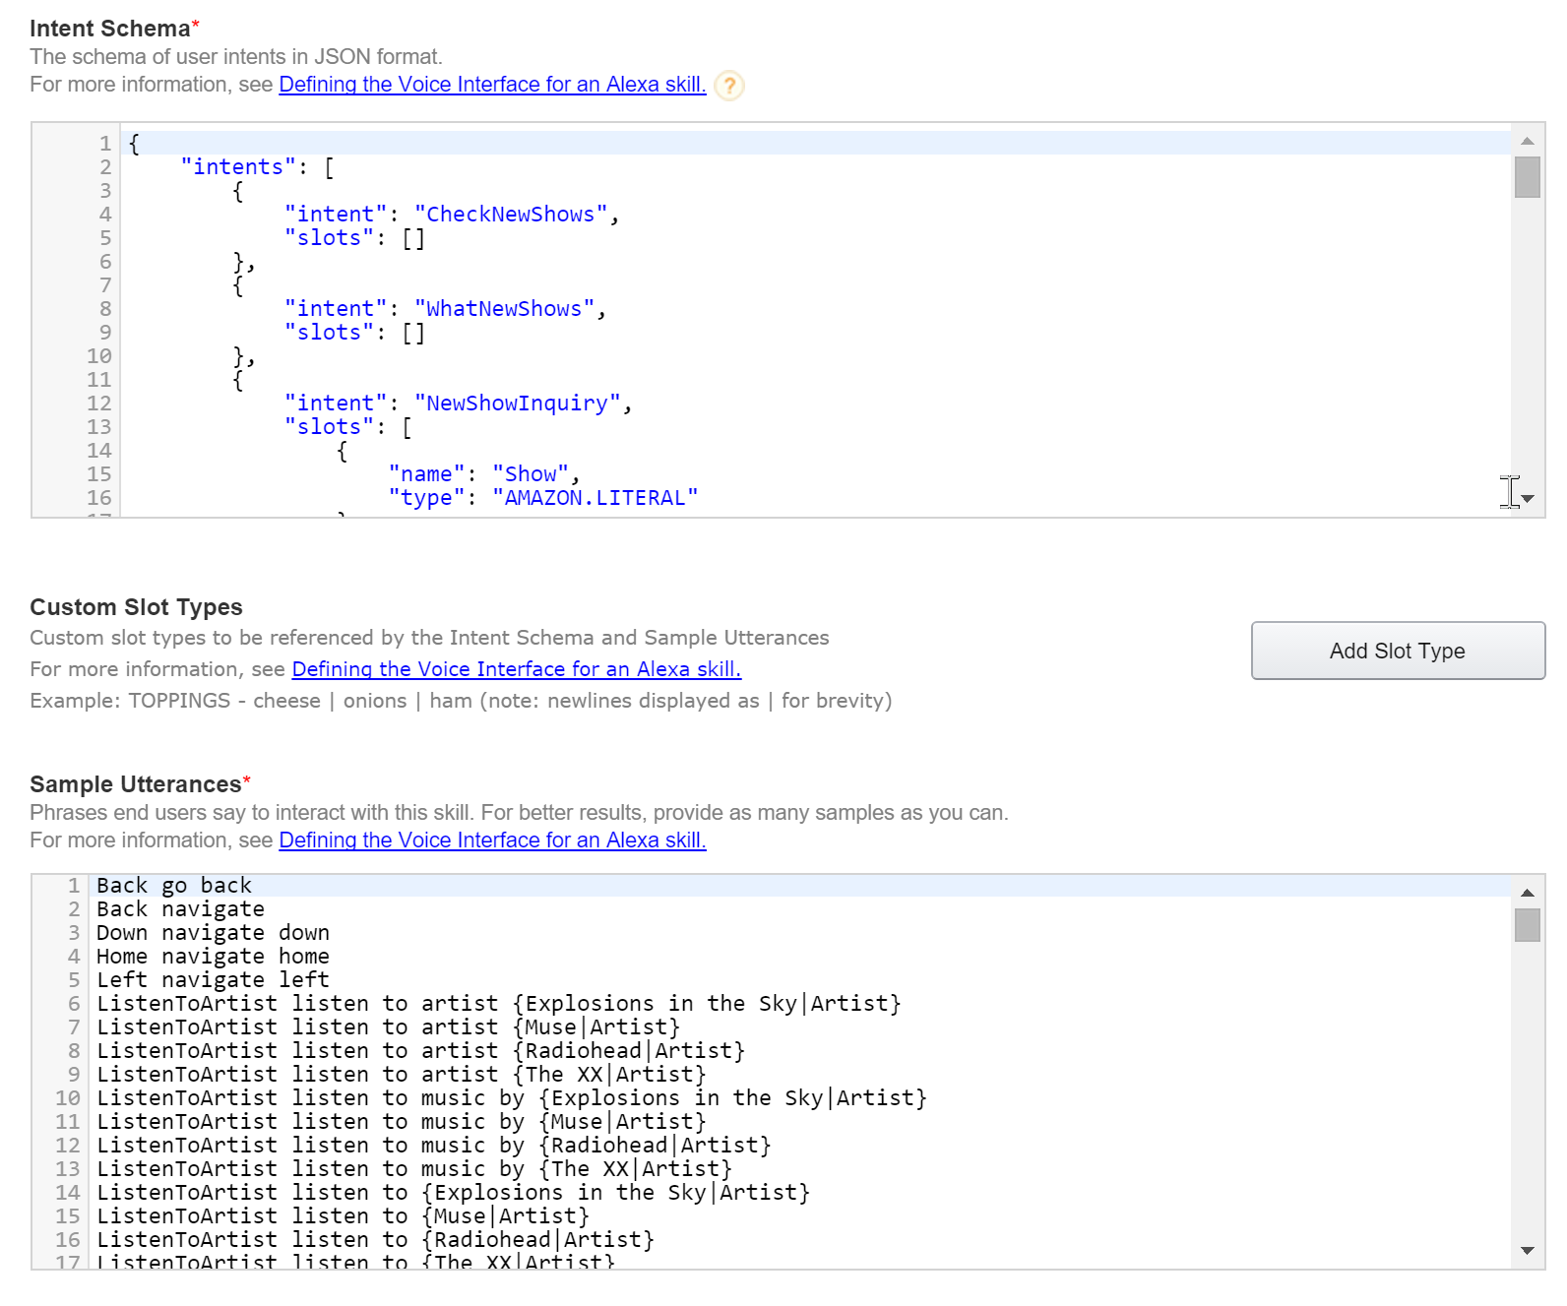
Task: Click utterance "listen to artist {Radiohead|Artist}"
Action: coord(421,1051)
